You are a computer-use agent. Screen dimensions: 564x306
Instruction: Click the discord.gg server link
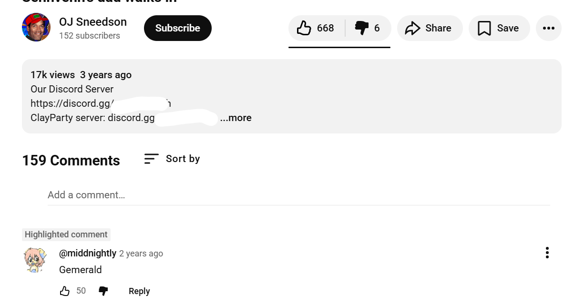101,103
